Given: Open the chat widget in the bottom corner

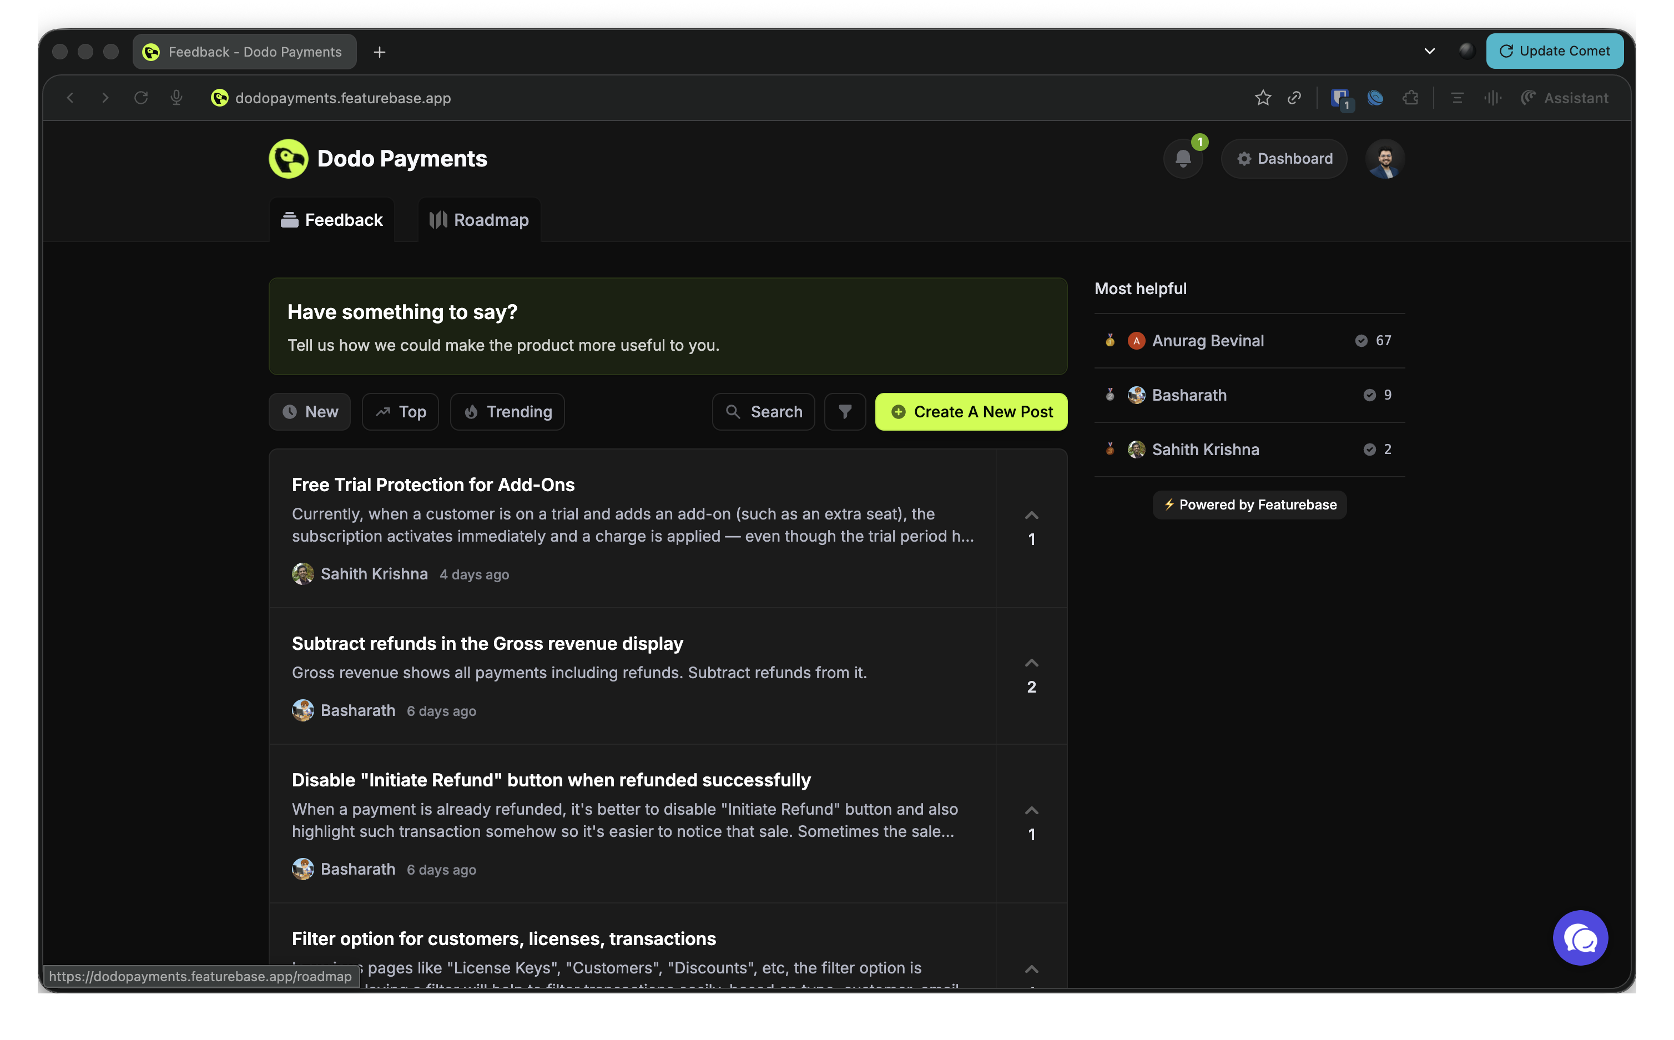Looking at the screenshot, I should click(x=1580, y=937).
